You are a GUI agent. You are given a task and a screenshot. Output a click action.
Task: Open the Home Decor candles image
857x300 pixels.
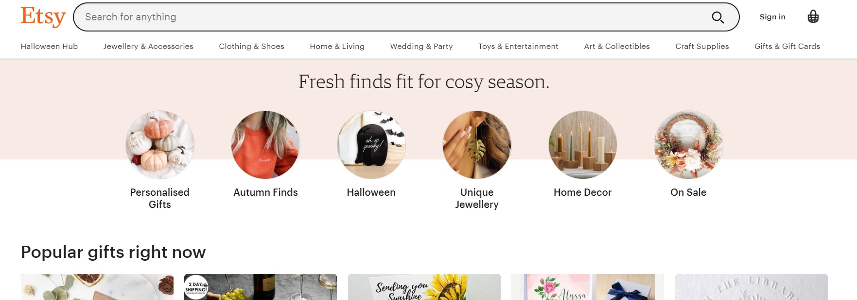click(x=583, y=145)
